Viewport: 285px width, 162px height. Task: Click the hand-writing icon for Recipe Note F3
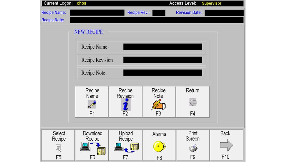pyautogui.click(x=158, y=105)
